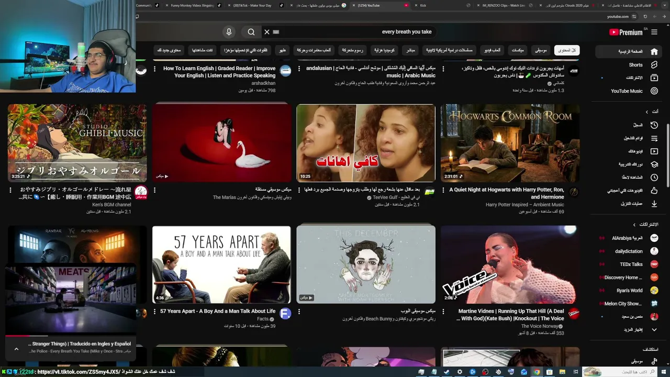Select the live filter chip
Image resolution: width=670 pixels, height=377 pixels.
(411, 50)
